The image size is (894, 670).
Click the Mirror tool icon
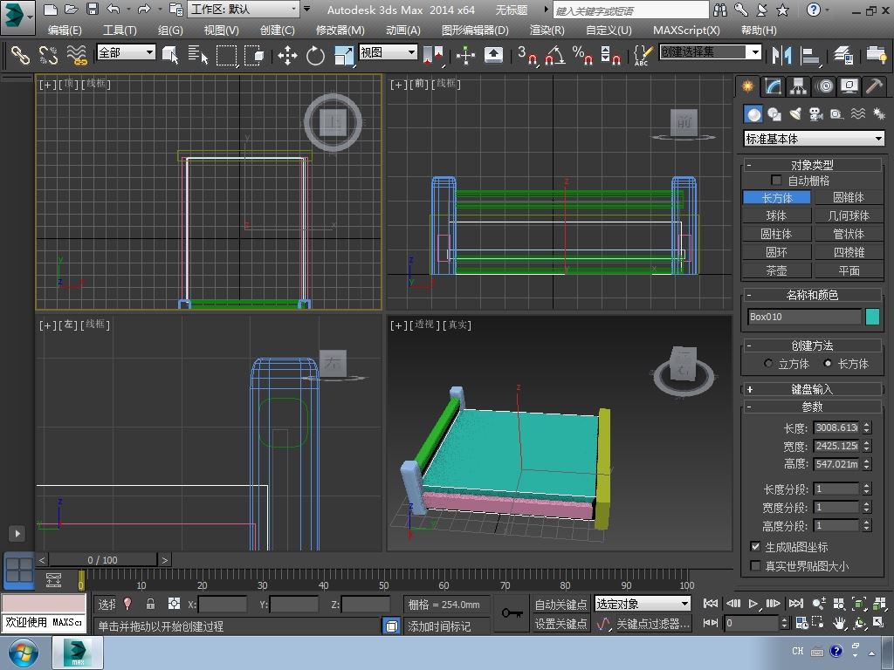pyautogui.click(x=781, y=55)
